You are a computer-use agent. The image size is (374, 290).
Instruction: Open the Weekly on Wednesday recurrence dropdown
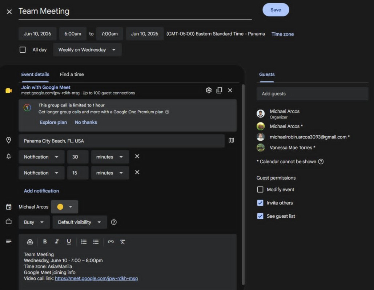click(87, 50)
